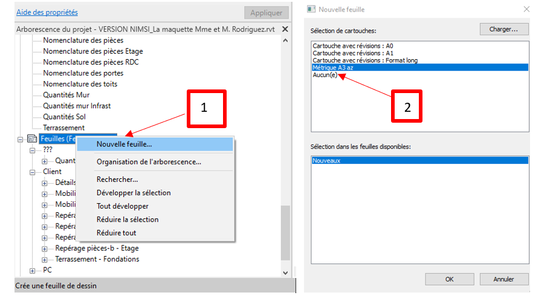Choose Nouvelle feuille... from context menu
This screenshot has width=550, height=304.
click(124, 144)
